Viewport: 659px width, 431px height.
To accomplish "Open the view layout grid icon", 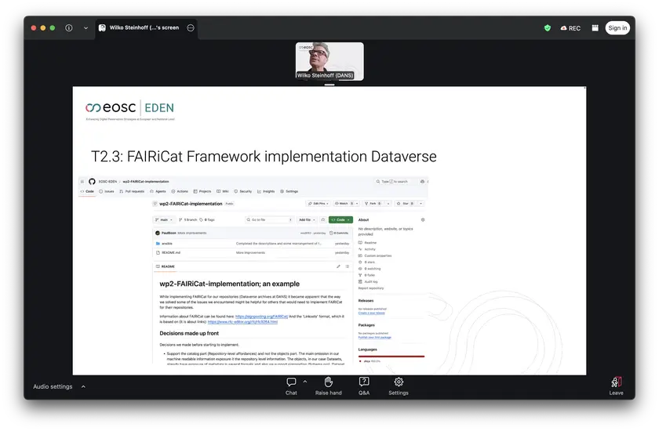I will coord(595,28).
